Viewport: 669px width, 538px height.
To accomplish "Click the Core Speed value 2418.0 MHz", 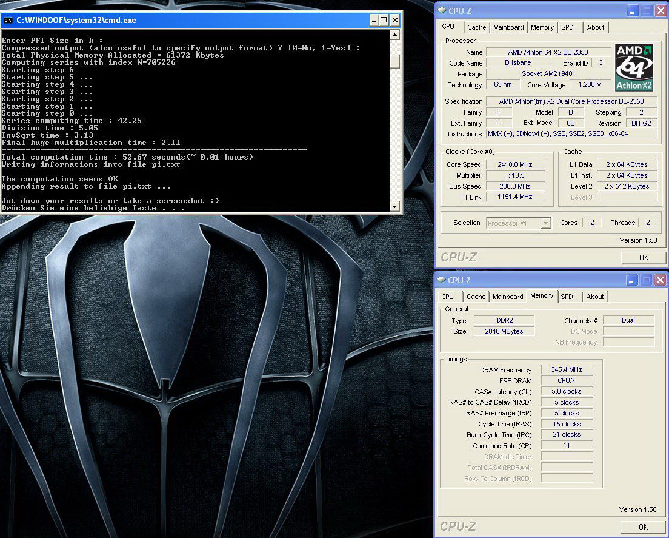I will [515, 164].
